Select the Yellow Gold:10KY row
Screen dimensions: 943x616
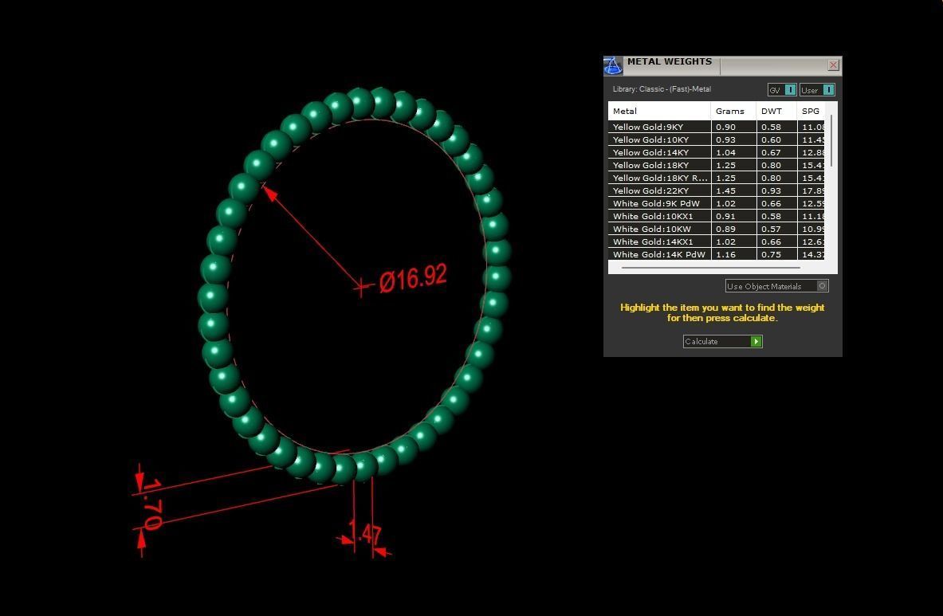716,139
